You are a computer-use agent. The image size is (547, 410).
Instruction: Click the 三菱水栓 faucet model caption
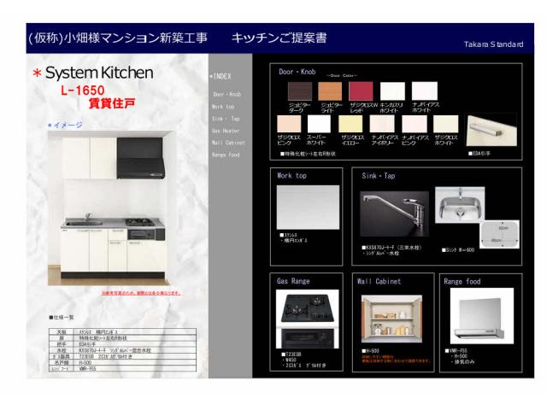[392, 247]
